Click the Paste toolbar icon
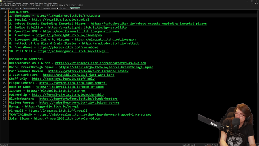Screen dimensions: 259x146 [23, 5]
